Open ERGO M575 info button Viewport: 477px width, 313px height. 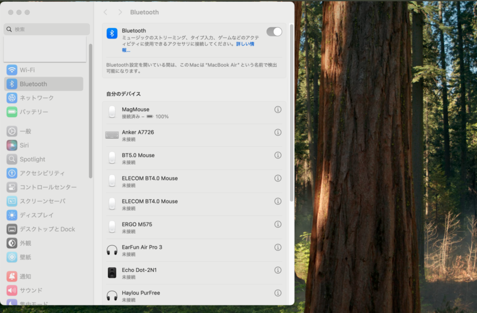[x=277, y=224]
